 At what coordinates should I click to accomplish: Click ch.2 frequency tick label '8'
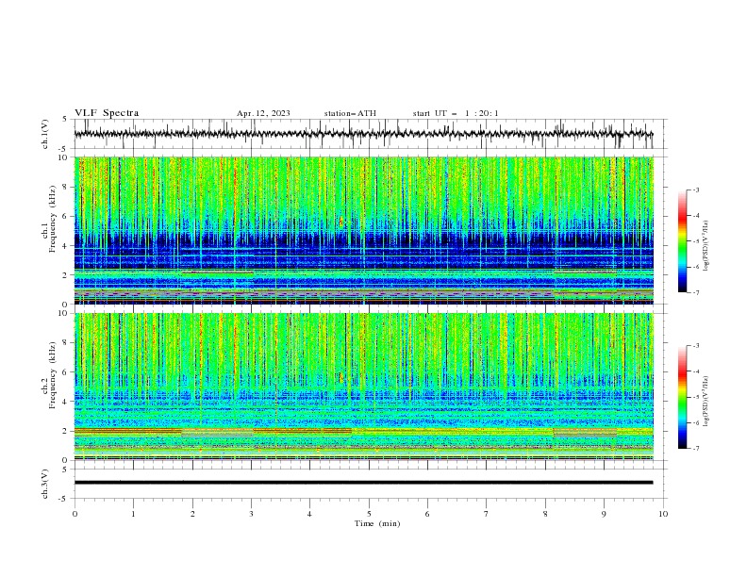point(65,343)
